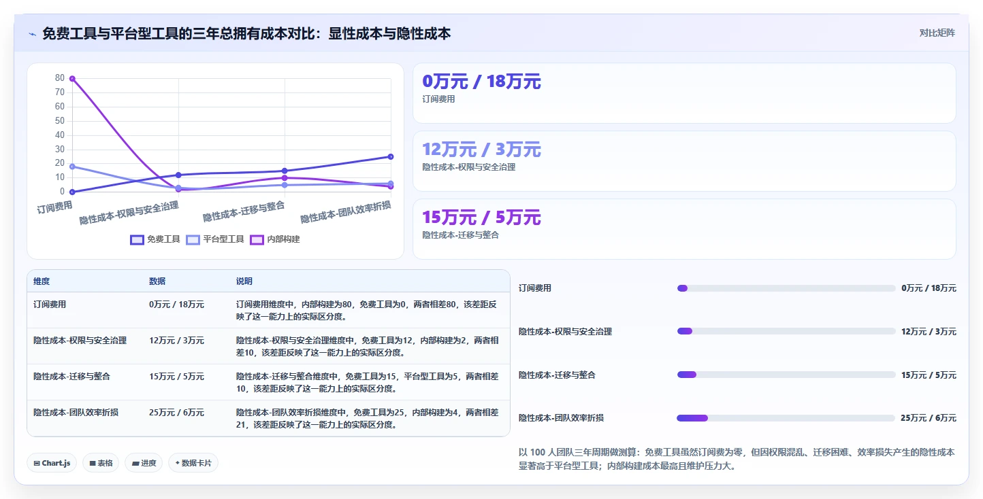
Task: Click the 表格 tag chip
Action: [101, 463]
